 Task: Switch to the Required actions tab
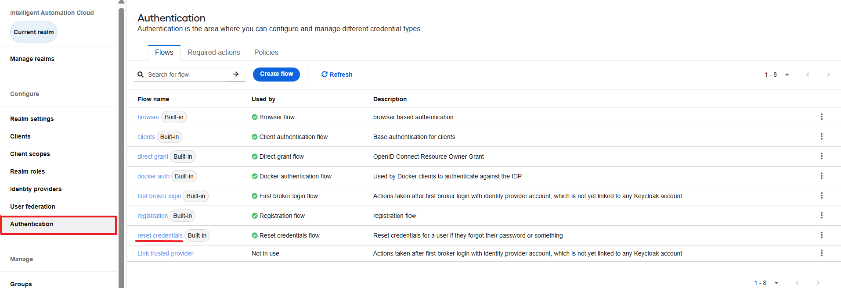coord(214,53)
